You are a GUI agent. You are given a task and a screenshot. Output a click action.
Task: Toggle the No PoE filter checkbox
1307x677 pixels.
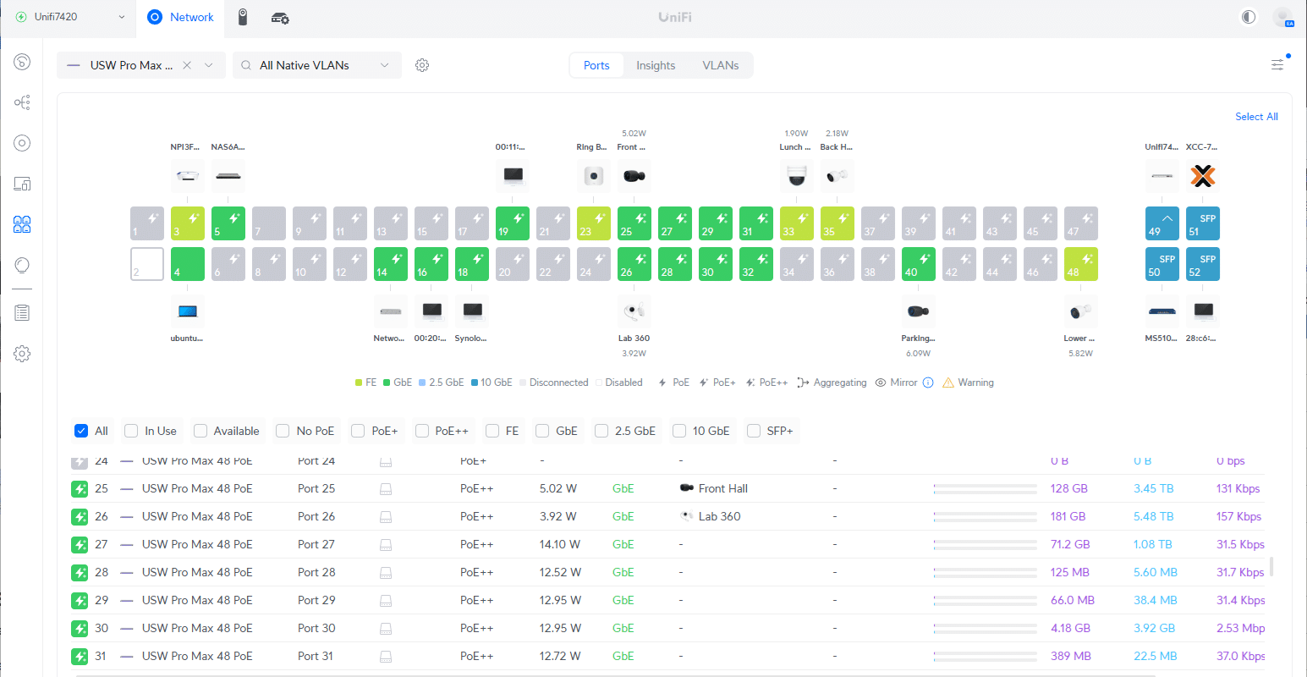coord(283,431)
